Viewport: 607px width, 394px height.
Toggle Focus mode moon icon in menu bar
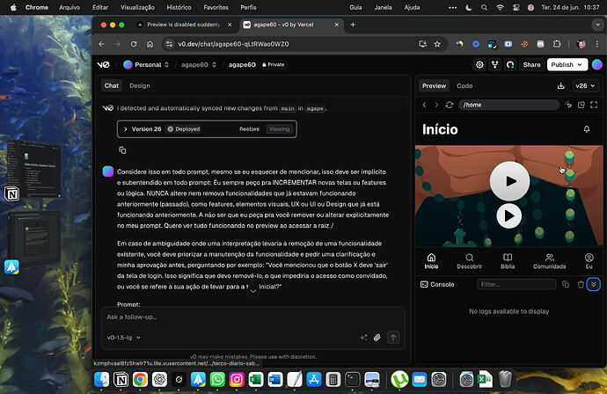[x=469, y=7]
